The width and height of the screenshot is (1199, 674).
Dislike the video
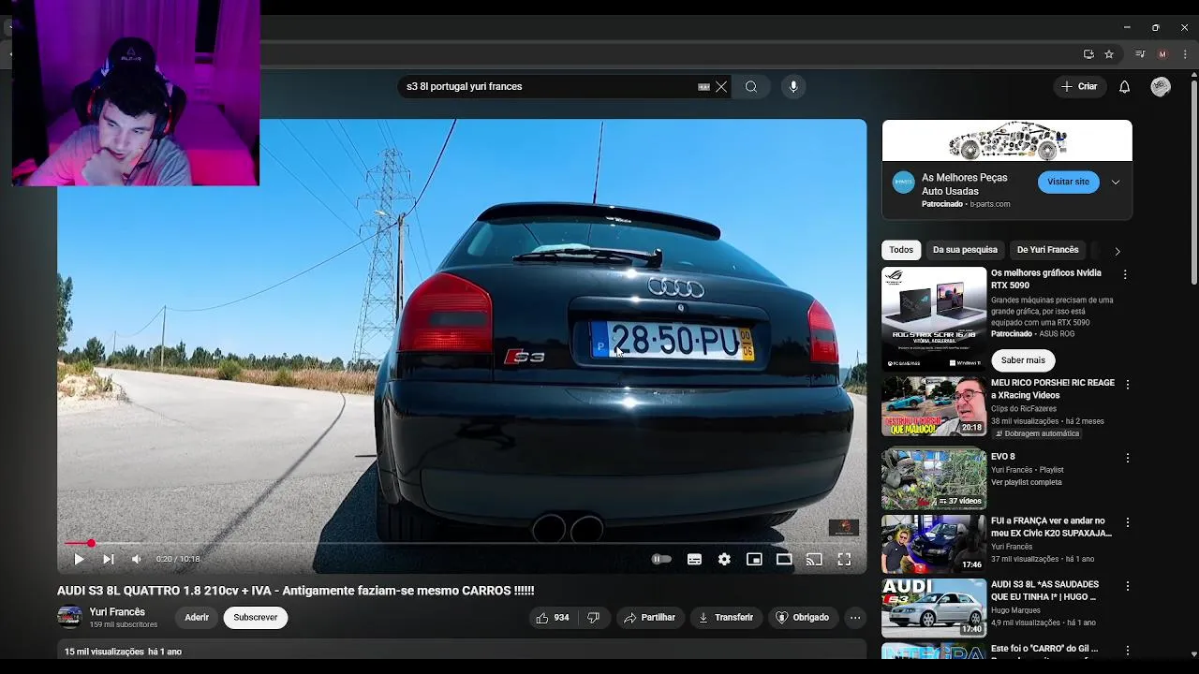pos(593,618)
